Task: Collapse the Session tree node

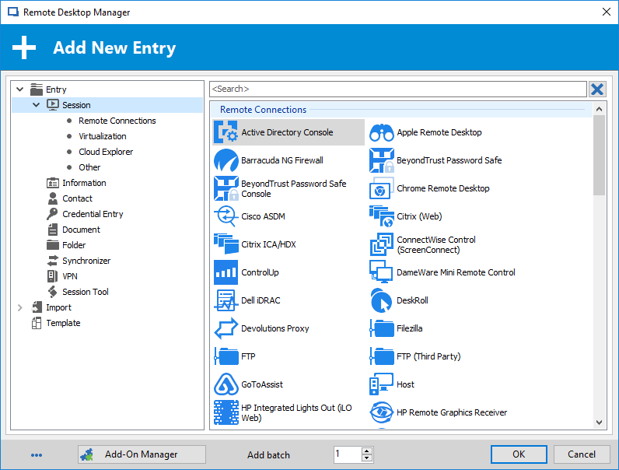Action: (x=37, y=105)
